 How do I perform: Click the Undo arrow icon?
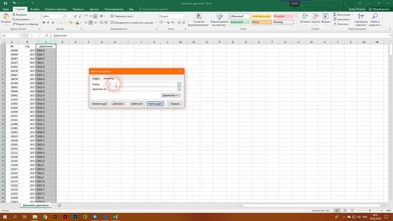14,3
